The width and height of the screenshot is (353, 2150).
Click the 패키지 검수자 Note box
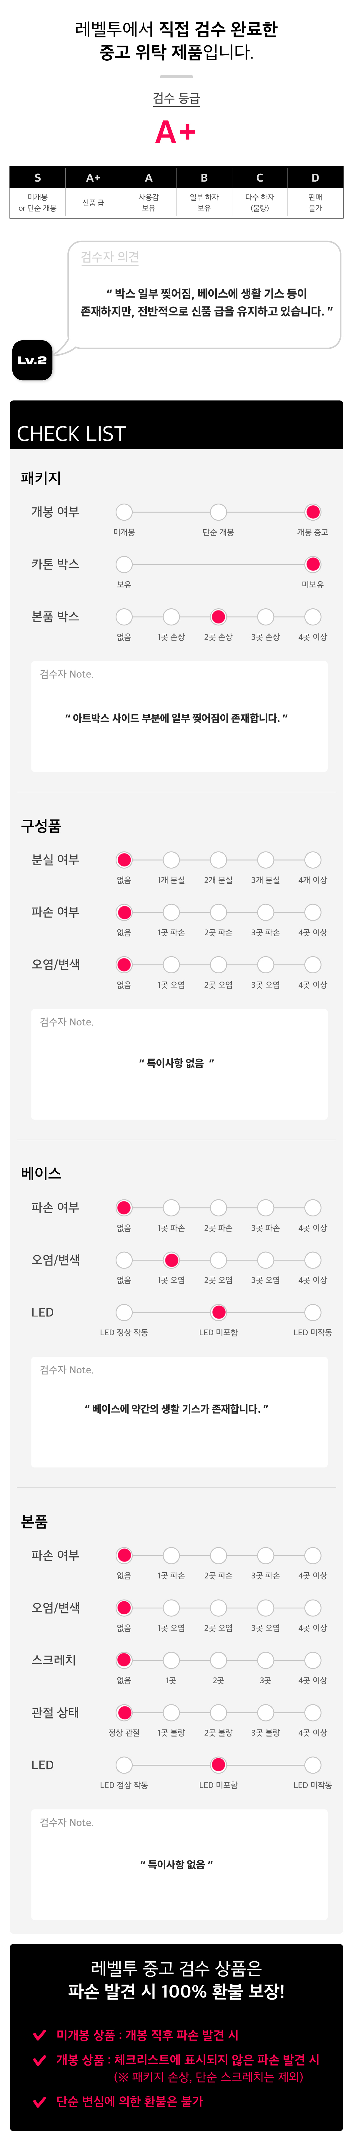click(x=179, y=716)
